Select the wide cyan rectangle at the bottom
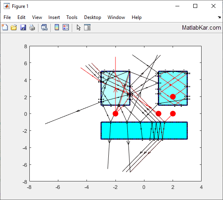The width and height of the screenshot is (223, 200). 144,130
